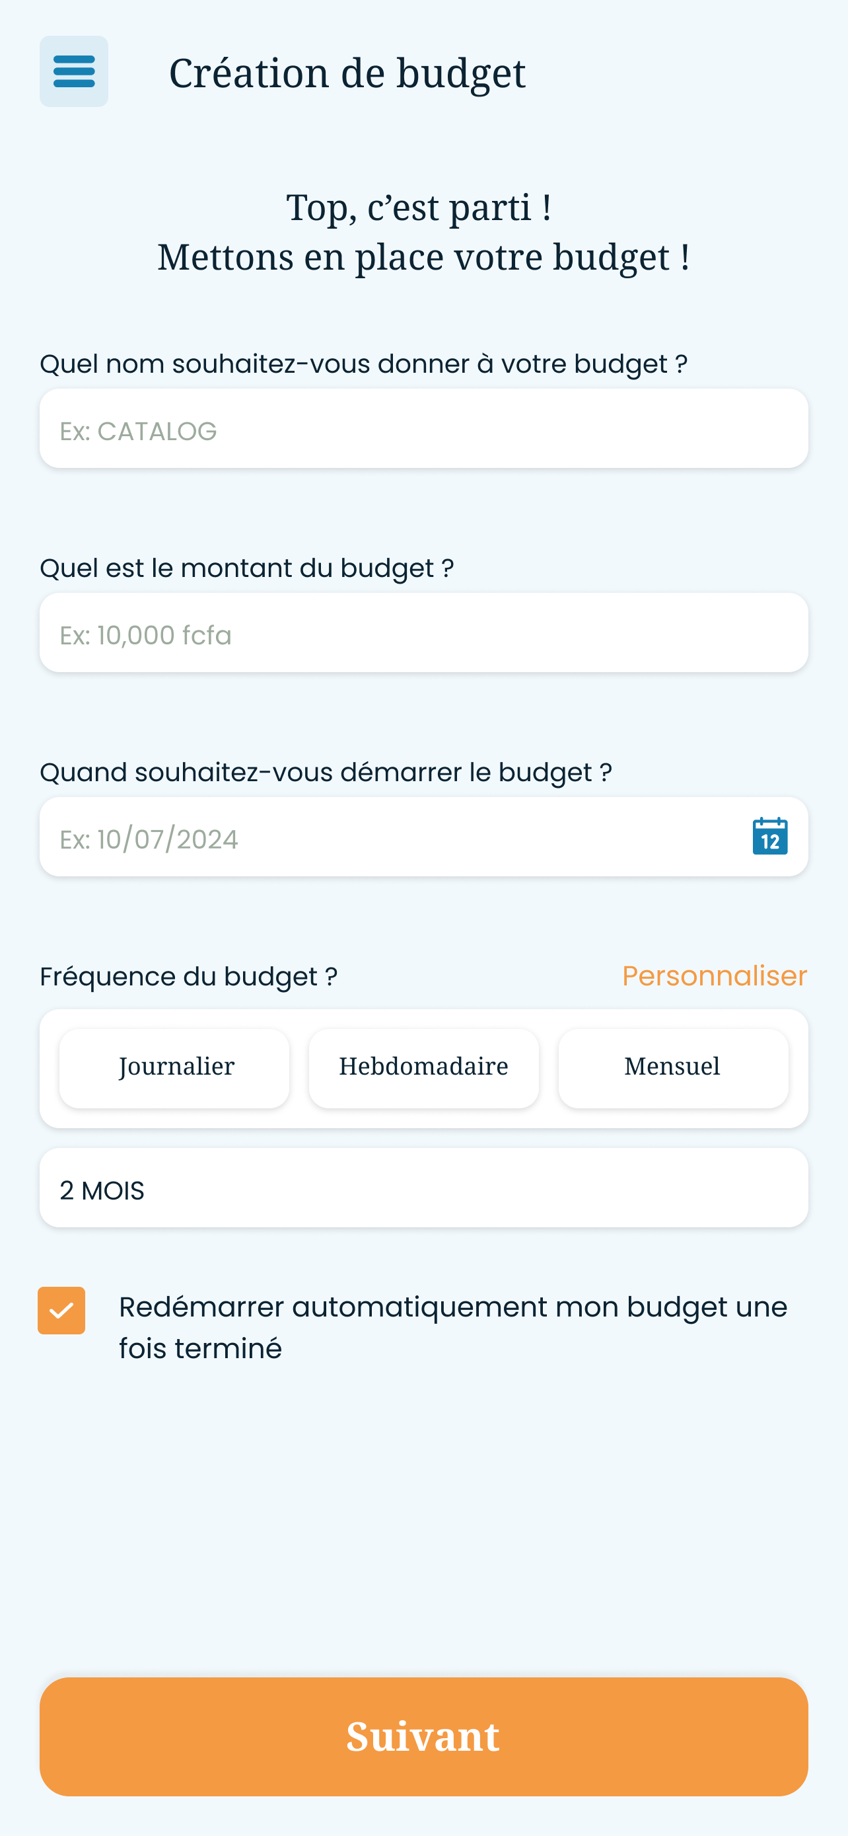This screenshot has height=1836, width=848.
Task: Tap the 'Quel est le montant' label
Action: [246, 568]
